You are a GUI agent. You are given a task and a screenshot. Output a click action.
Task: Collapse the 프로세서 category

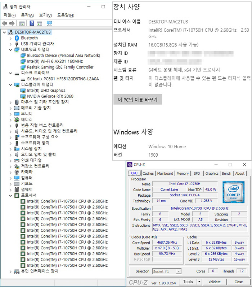pos(10,196)
